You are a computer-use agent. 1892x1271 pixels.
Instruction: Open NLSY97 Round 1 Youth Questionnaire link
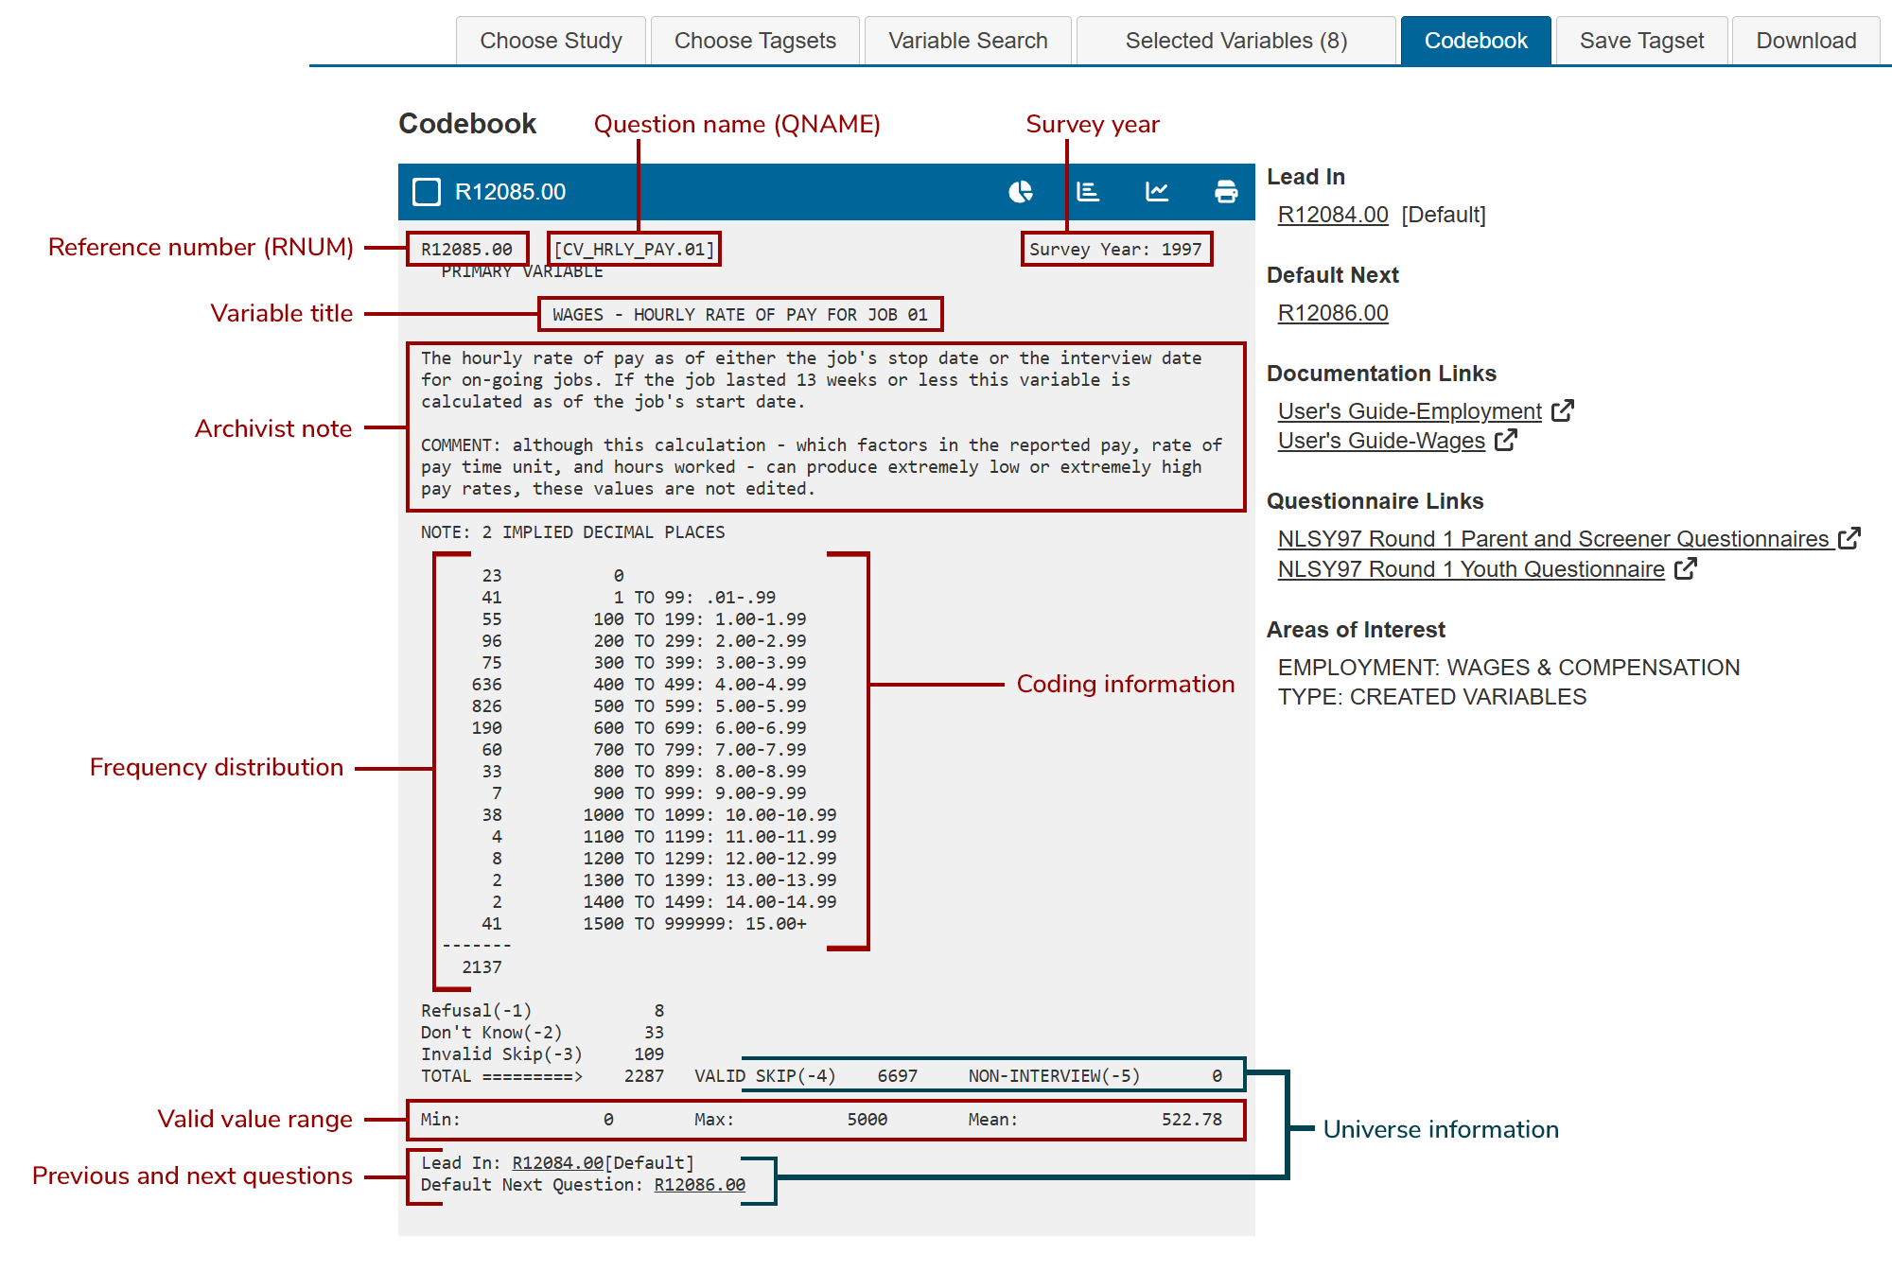tap(1470, 569)
